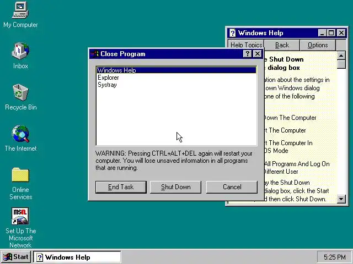
Task: Select Windows Help in the task list
Action: click(176, 70)
